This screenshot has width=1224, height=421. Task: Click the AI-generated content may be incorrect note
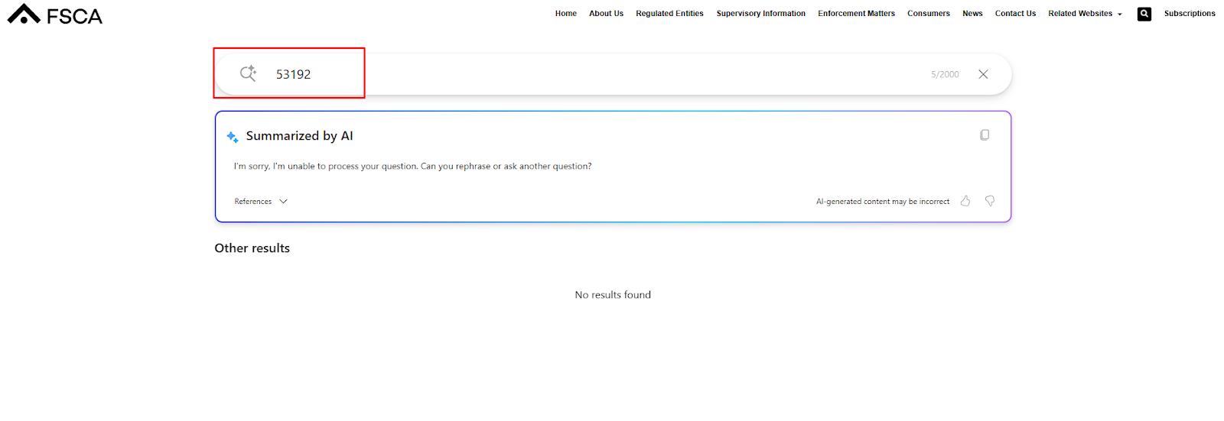(883, 202)
